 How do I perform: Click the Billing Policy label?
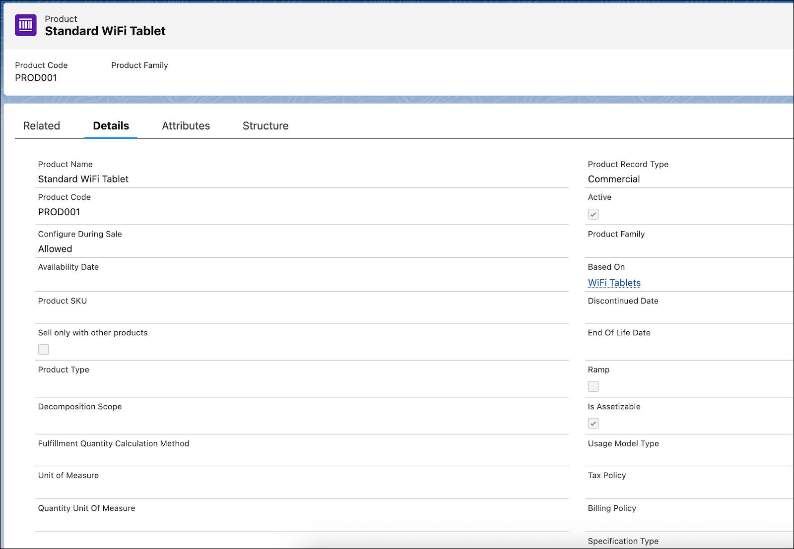(612, 508)
